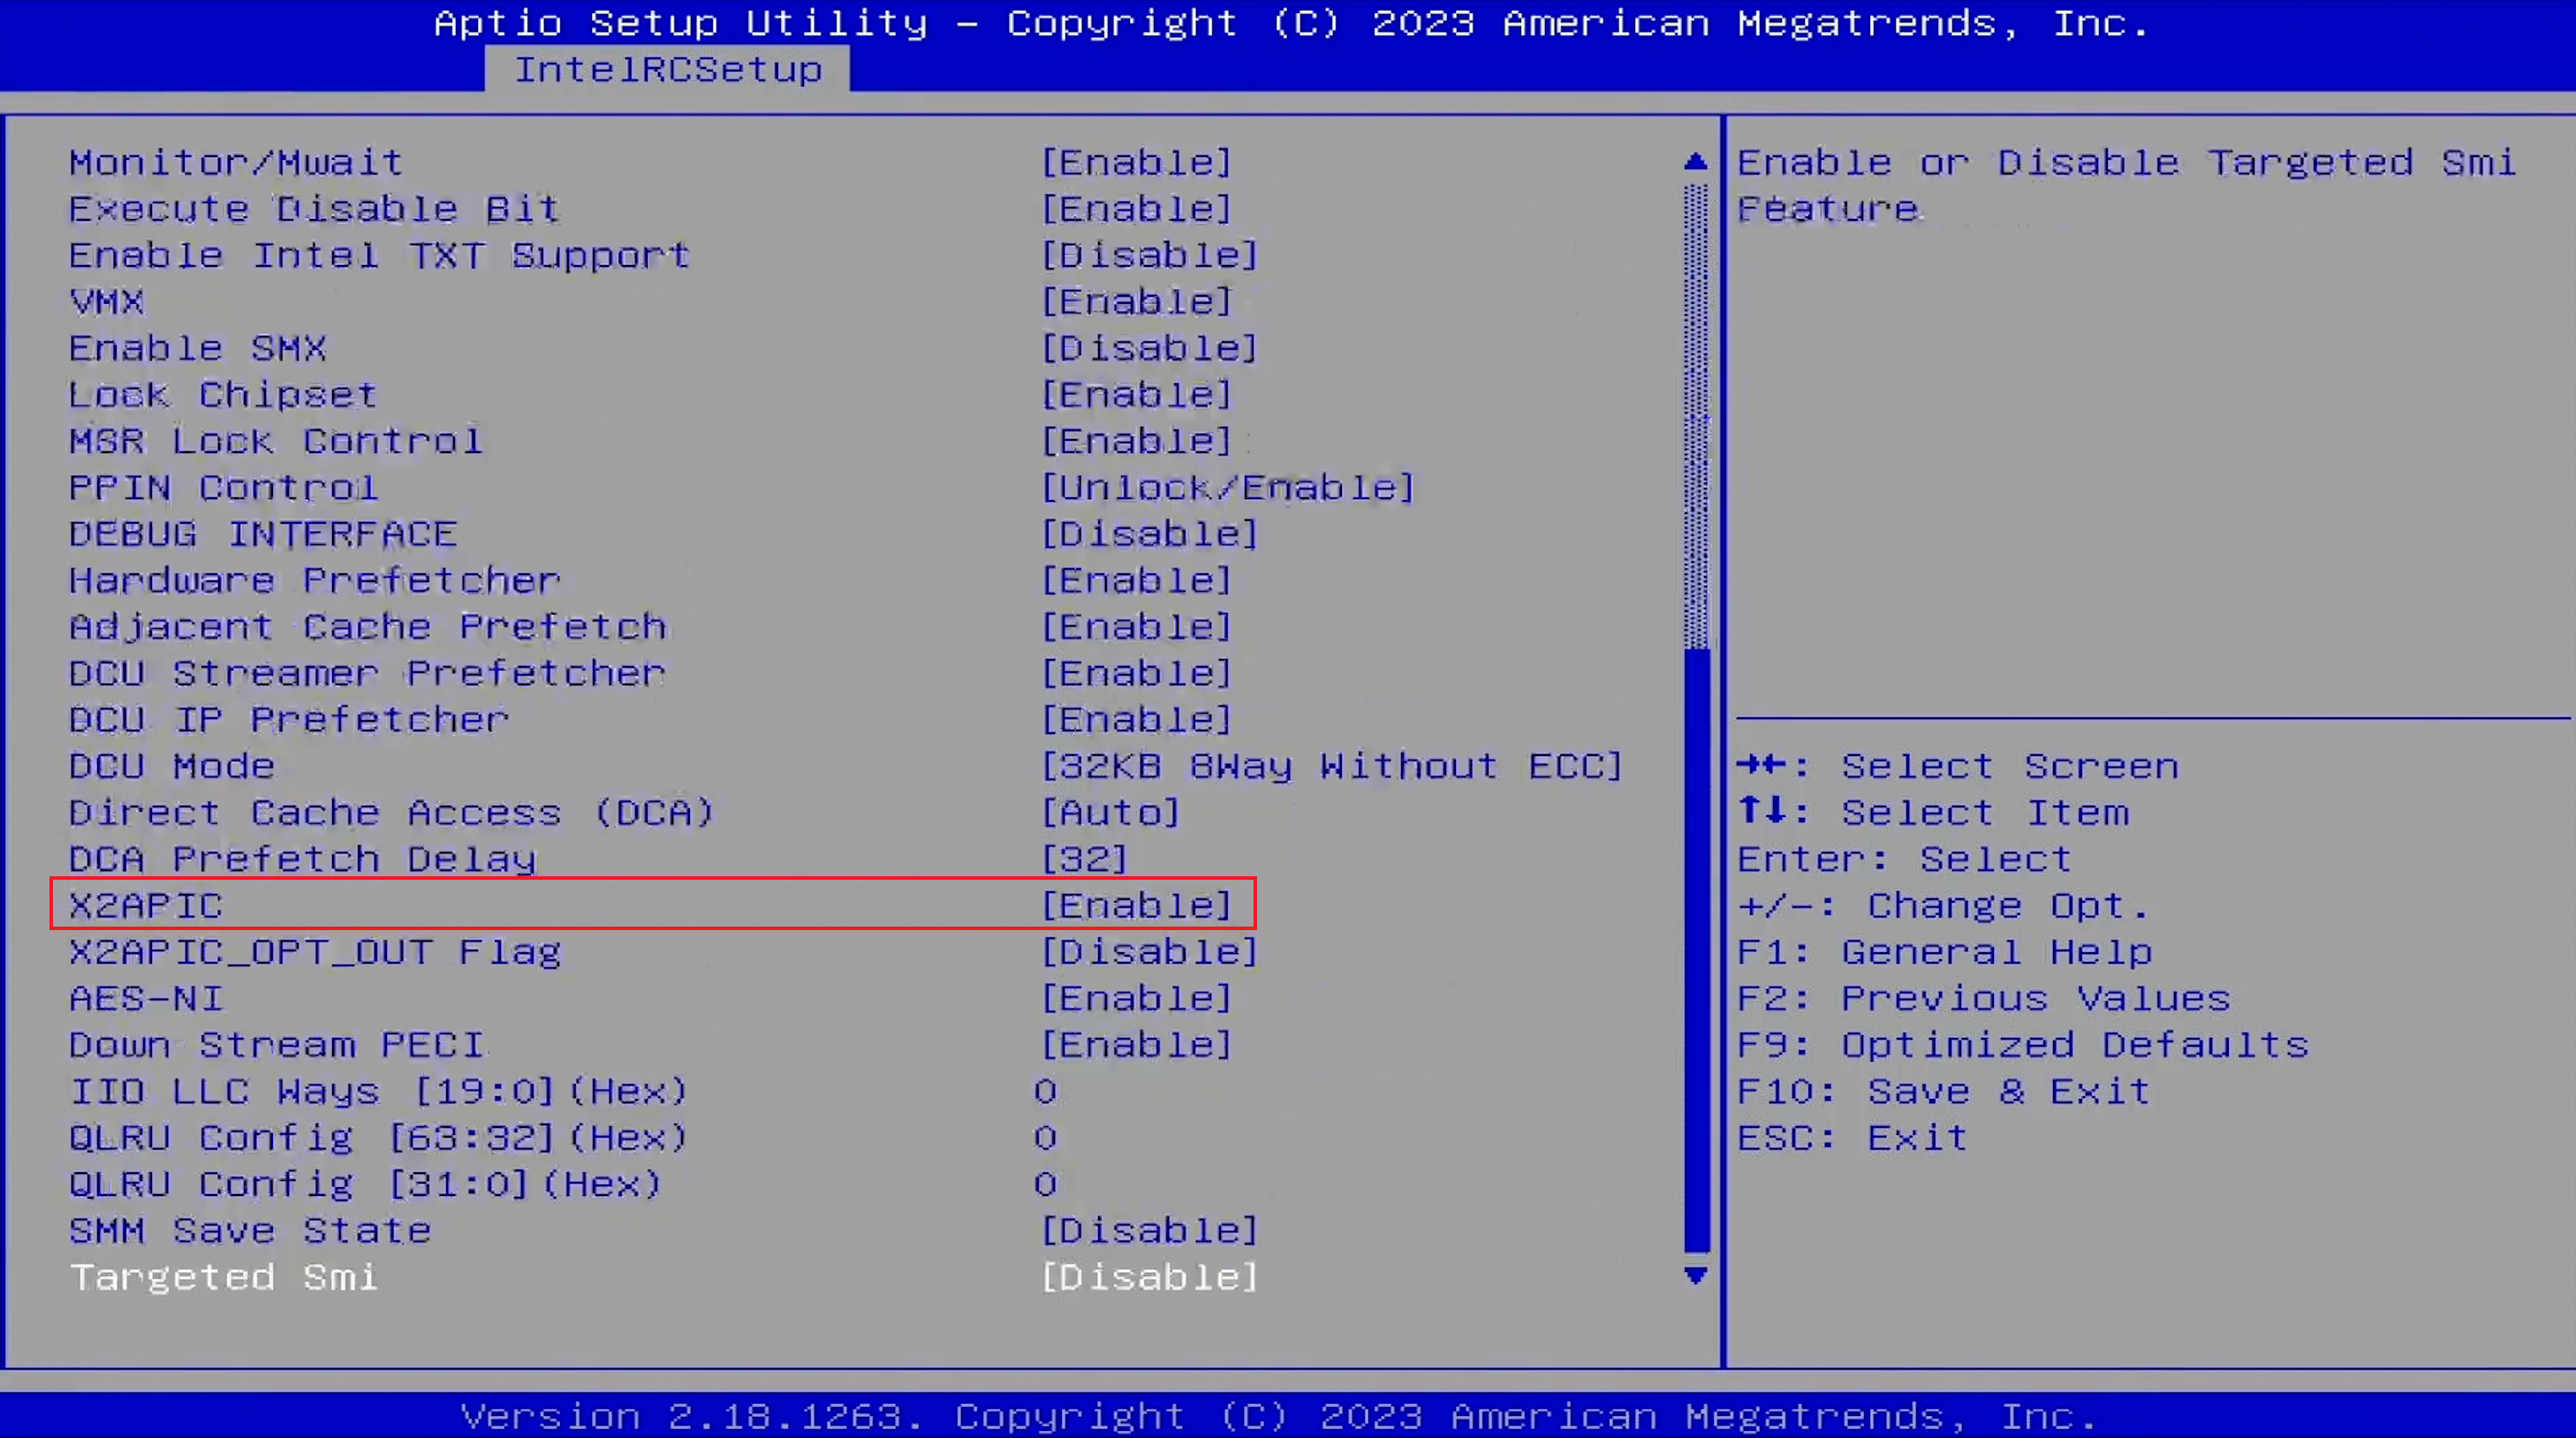The image size is (2576, 1438).
Task: Open DCU Streamer Prefetcher value options
Action: (1136, 673)
